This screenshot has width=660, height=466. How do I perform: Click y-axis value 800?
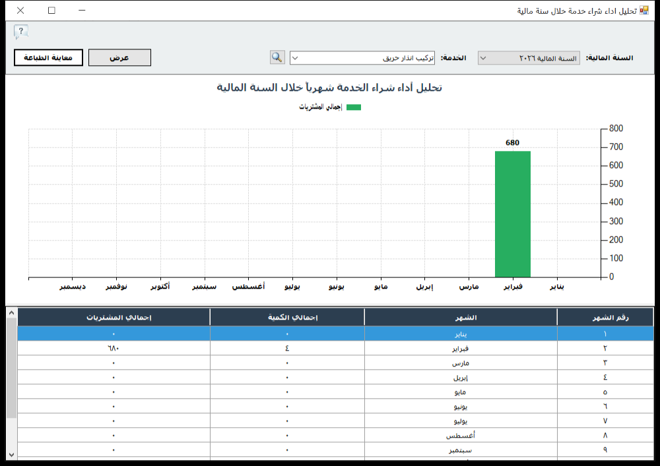pyautogui.click(x=616, y=128)
